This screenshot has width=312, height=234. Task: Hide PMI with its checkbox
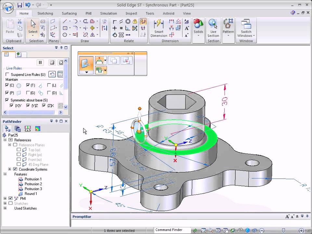point(10,198)
